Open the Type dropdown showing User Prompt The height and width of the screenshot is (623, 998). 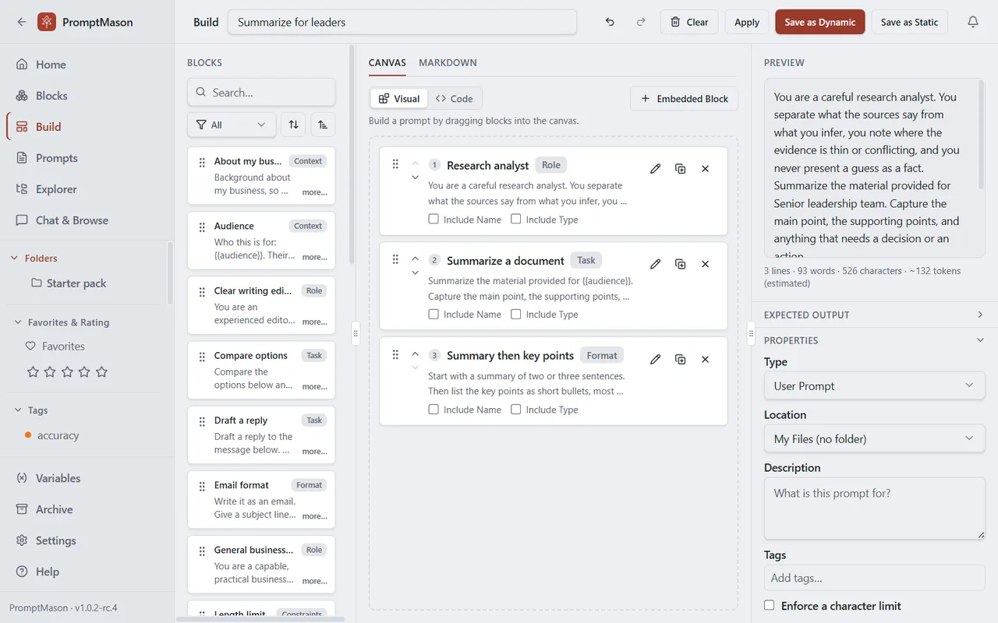coord(875,385)
